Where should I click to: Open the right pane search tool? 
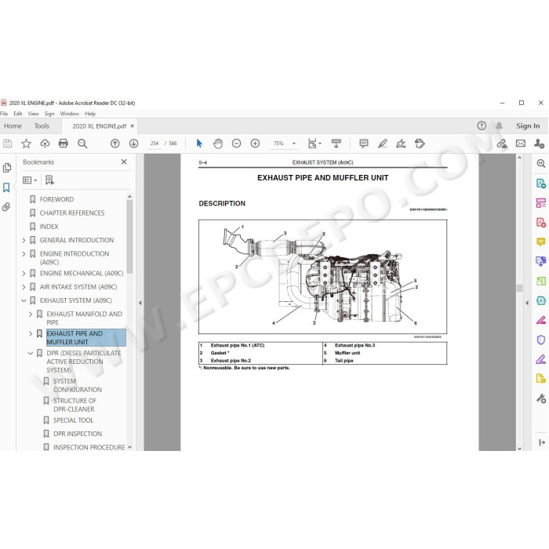click(x=541, y=163)
